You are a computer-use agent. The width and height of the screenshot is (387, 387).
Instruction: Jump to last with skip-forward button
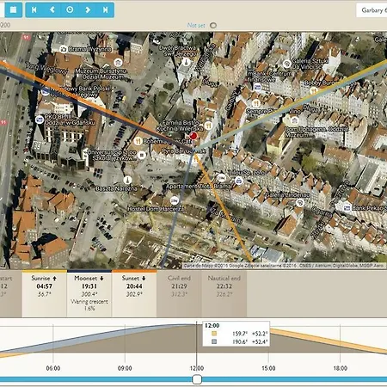tap(105, 9)
